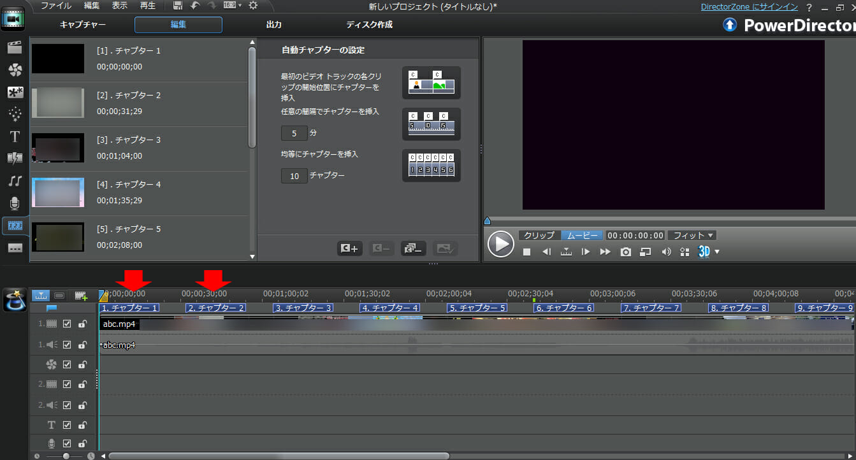Screen dimensions: 856x460
Task: Open the Audio Mixing Room music note icon
Action: [15, 181]
